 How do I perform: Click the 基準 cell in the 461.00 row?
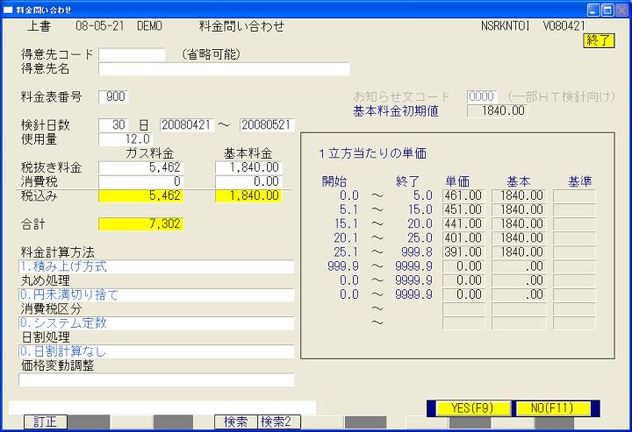(x=574, y=196)
